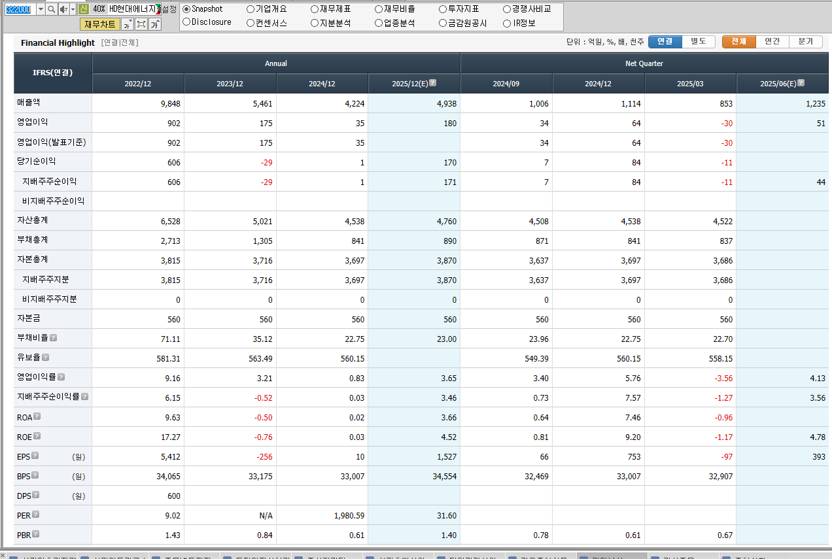Open help icon beside 2025/12(E) column
The width and height of the screenshot is (832, 559).
coord(433,83)
